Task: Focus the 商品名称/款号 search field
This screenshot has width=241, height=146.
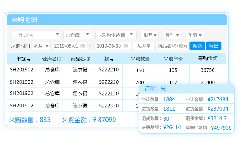Action: [172, 46]
